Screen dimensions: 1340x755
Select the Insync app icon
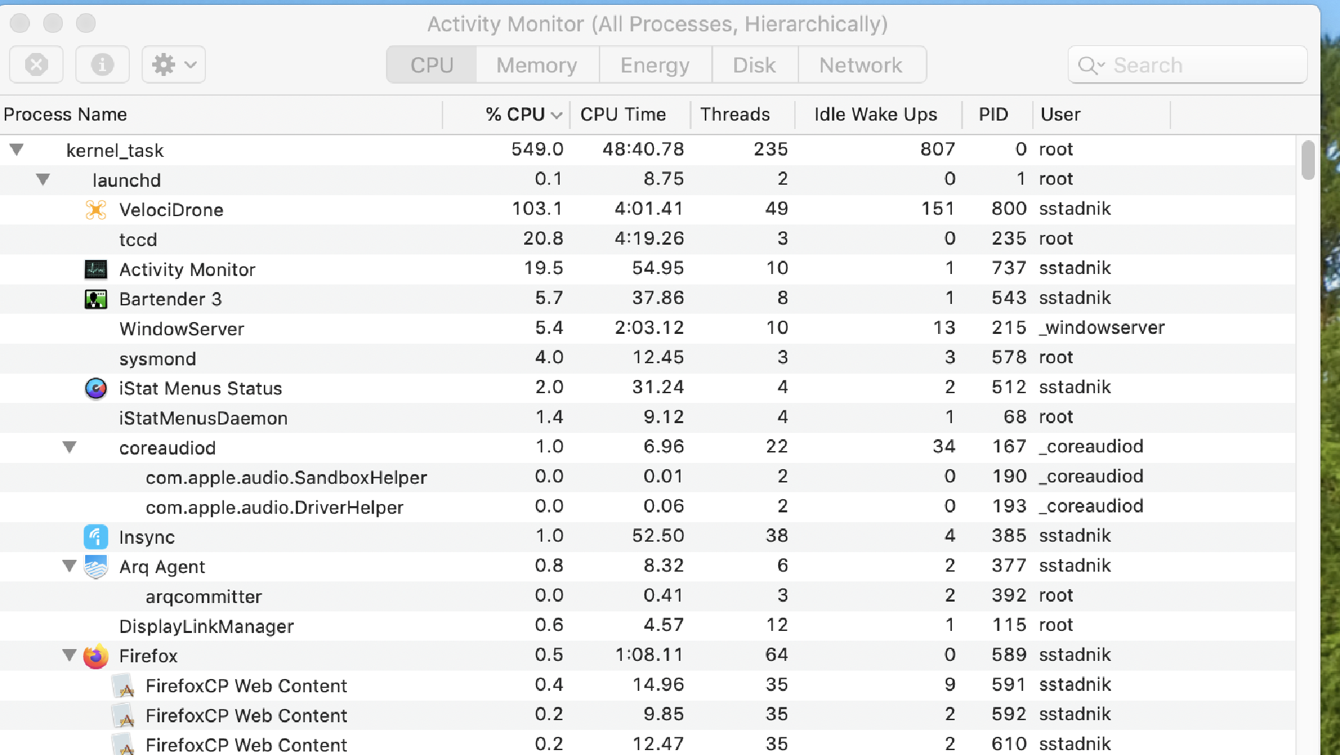(x=96, y=537)
